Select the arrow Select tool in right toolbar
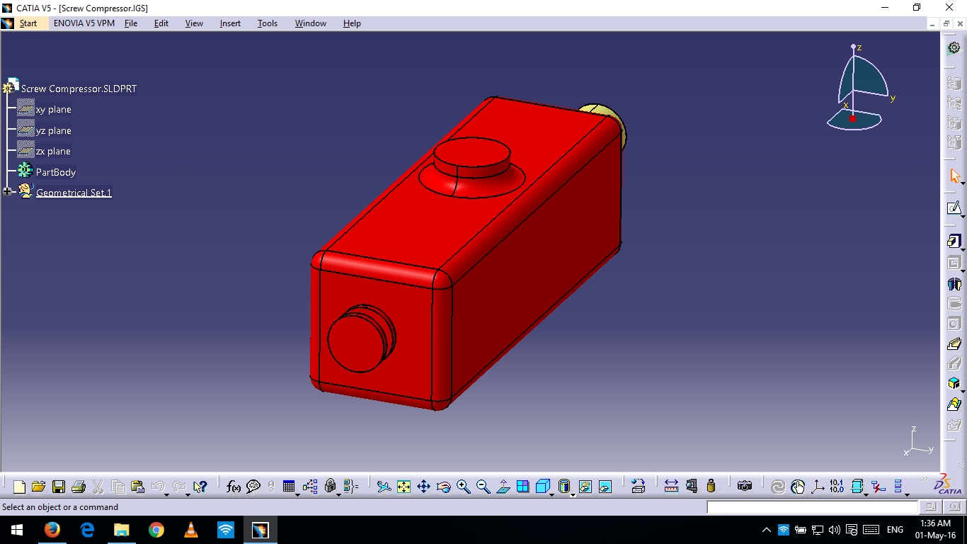Screen dimensions: 967x544 click(954, 175)
